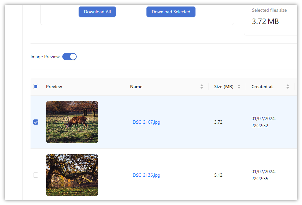This screenshot has width=302, height=205.
Task: Click the Size (MB) header label
Action: (224, 87)
